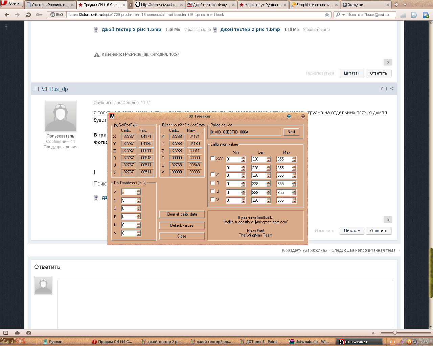Viewport: 433px width, 346px height.
Task: Click the zoom slider in status bar
Action: (395, 333)
